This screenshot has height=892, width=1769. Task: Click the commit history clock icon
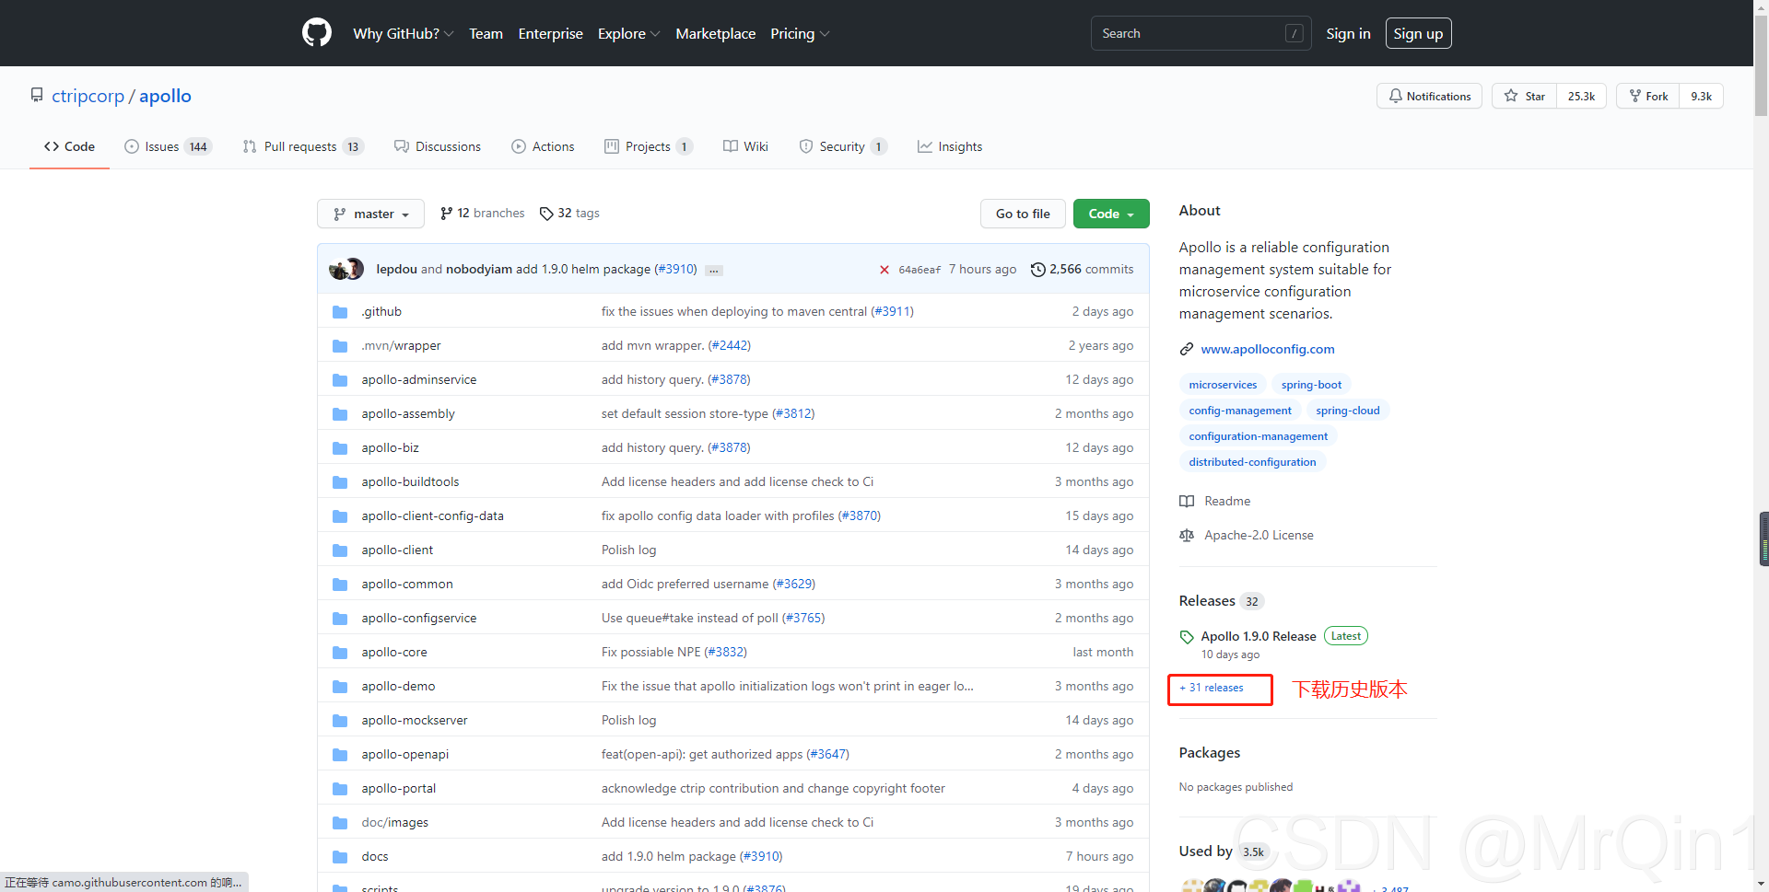point(1038,270)
